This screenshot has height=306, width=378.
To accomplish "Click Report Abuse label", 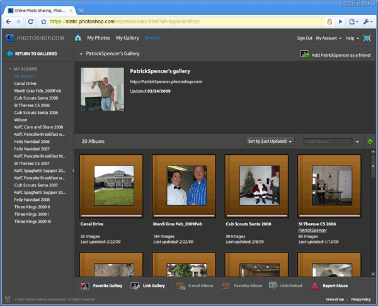I will coord(335,286).
